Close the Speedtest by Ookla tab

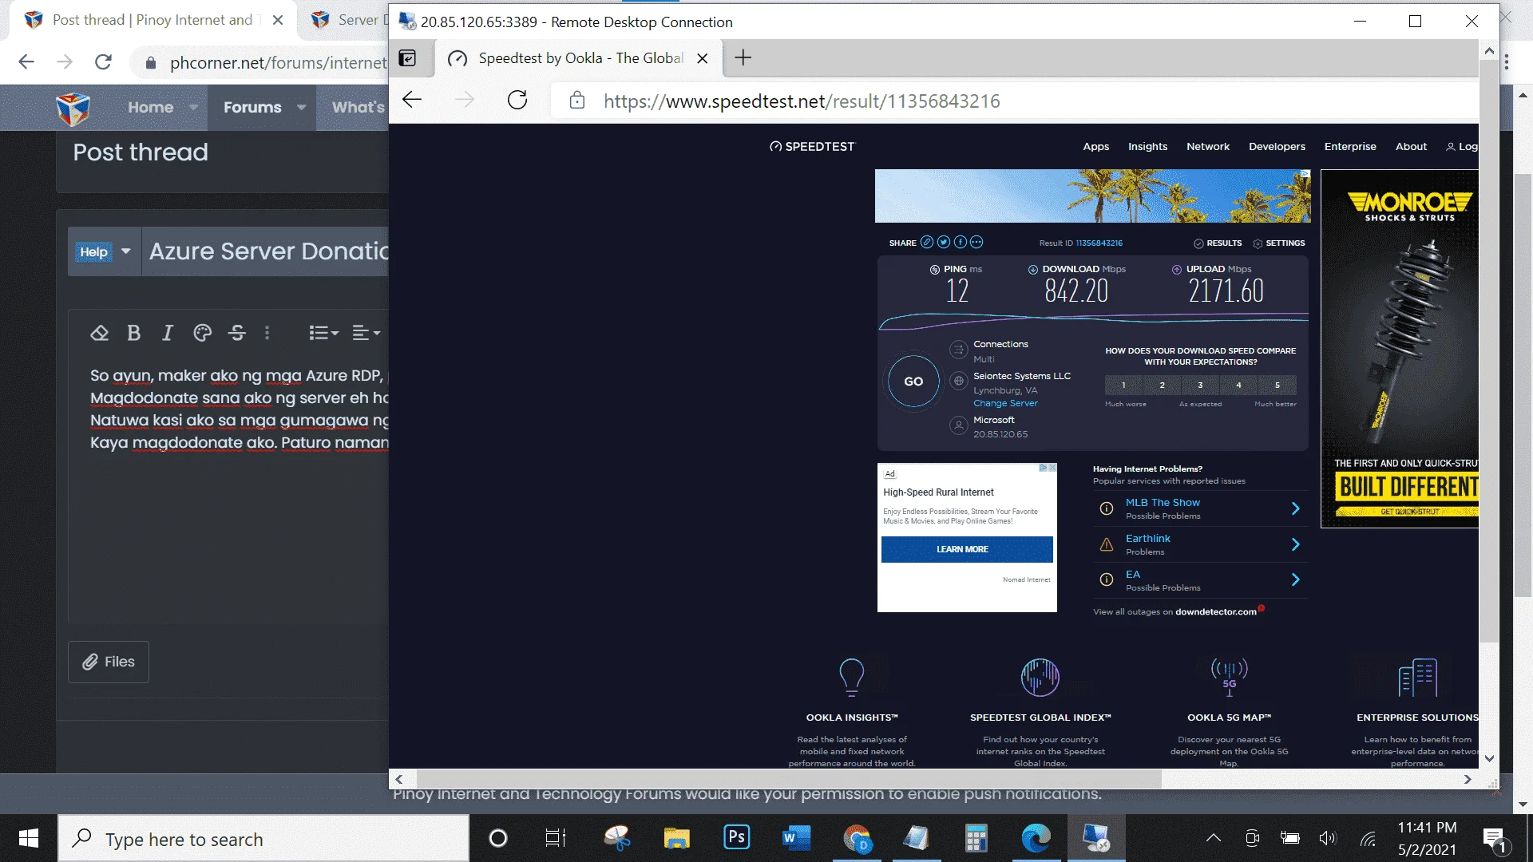pos(703,58)
